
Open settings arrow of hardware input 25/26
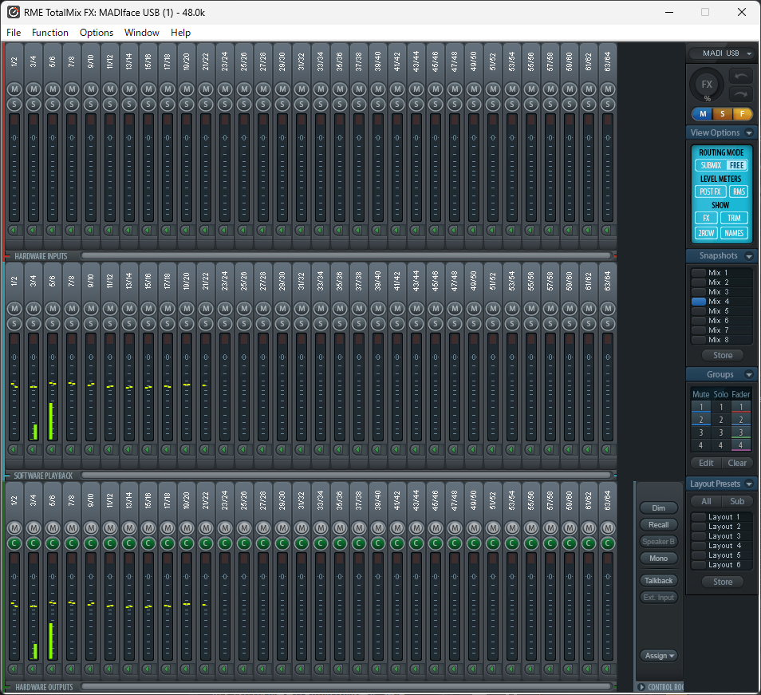pos(242,230)
